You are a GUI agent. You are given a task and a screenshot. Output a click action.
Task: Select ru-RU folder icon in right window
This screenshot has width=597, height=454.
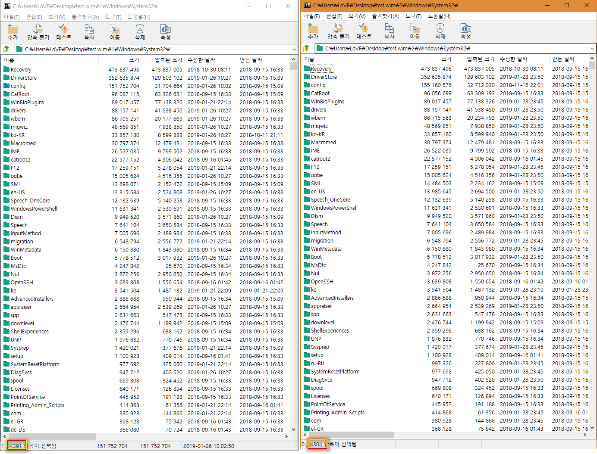[x=307, y=363]
